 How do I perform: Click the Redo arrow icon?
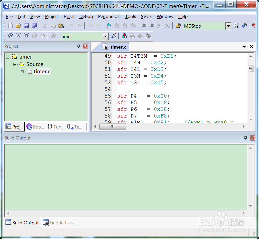point(80,26)
